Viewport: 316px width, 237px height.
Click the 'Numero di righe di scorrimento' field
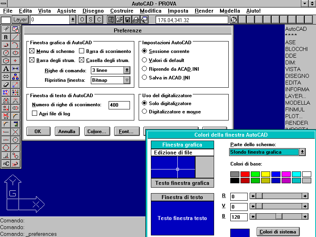[119, 105]
